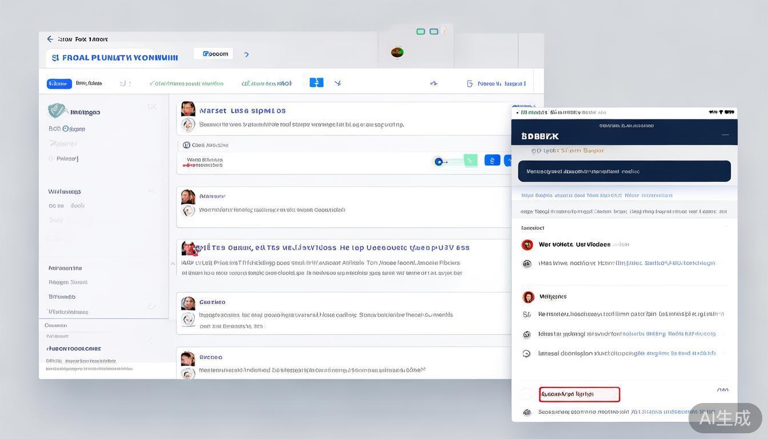This screenshot has height=439, width=768.
Task: Expand the chevron next to the 'Fooom' box
Action: click(246, 55)
